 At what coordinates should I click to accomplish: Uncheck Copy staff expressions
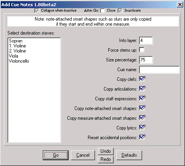point(142,98)
